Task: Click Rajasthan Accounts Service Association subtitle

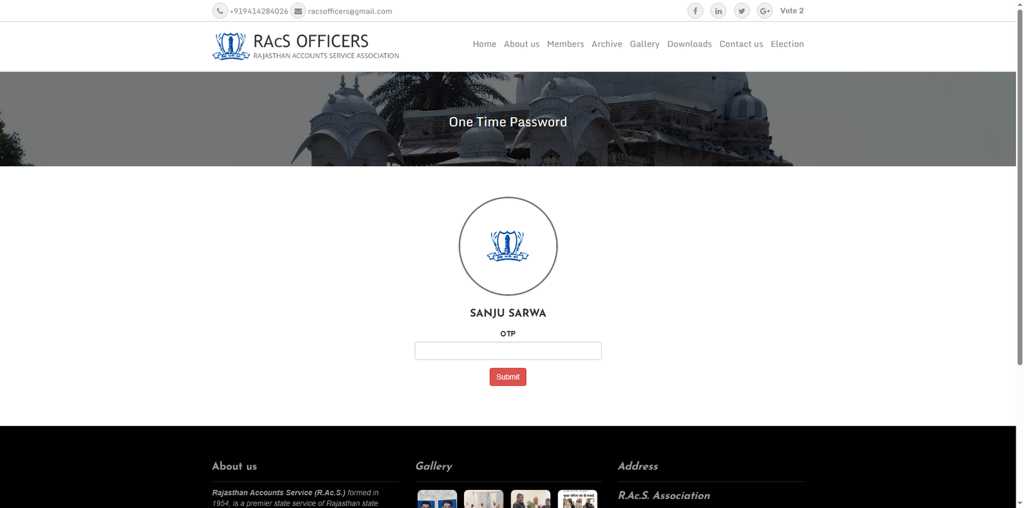Action: (326, 56)
